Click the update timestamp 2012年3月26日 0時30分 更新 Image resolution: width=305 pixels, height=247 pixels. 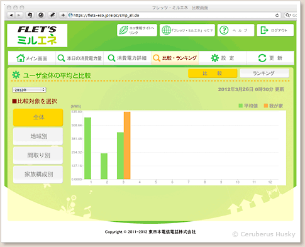point(251,89)
